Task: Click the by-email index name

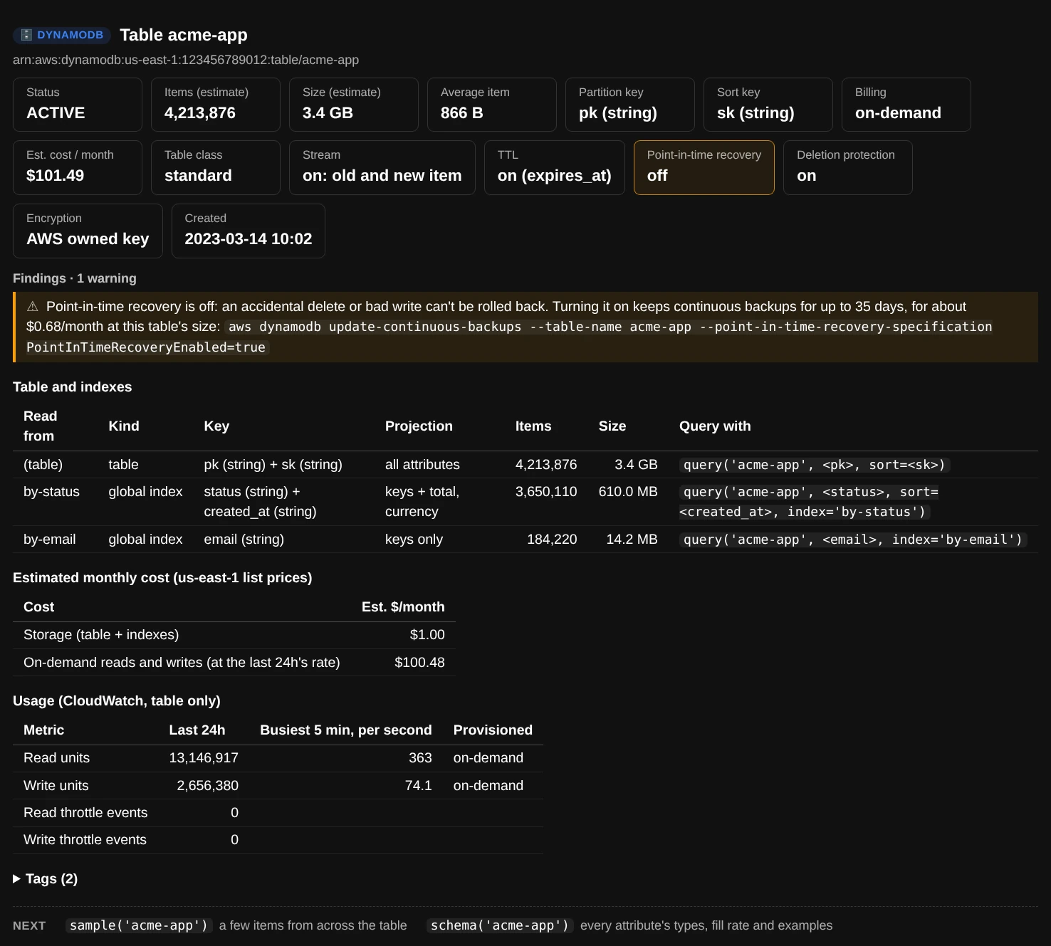Action: (50, 540)
